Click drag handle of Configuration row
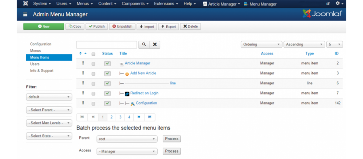The image size is (363, 159). click(x=83, y=103)
